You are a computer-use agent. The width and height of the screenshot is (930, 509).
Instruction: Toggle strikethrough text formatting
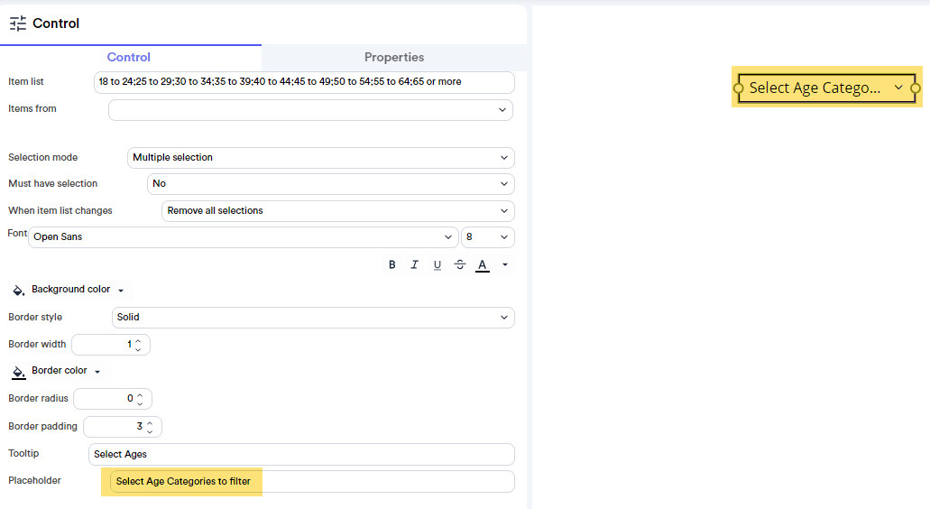point(460,264)
